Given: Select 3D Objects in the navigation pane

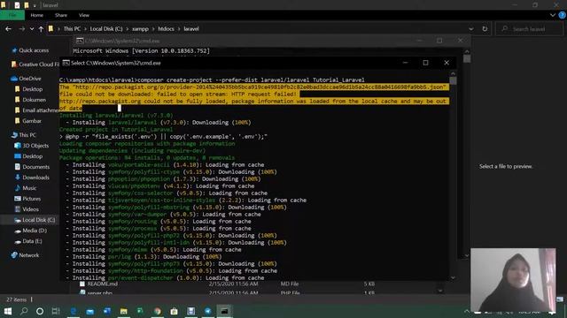Looking at the screenshot, I should point(32,146).
